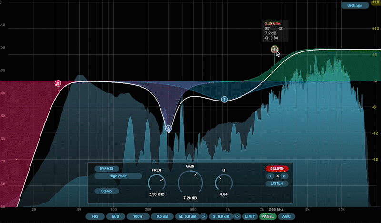Delete the selected EQ band
The image size is (381, 223).
(x=277, y=168)
